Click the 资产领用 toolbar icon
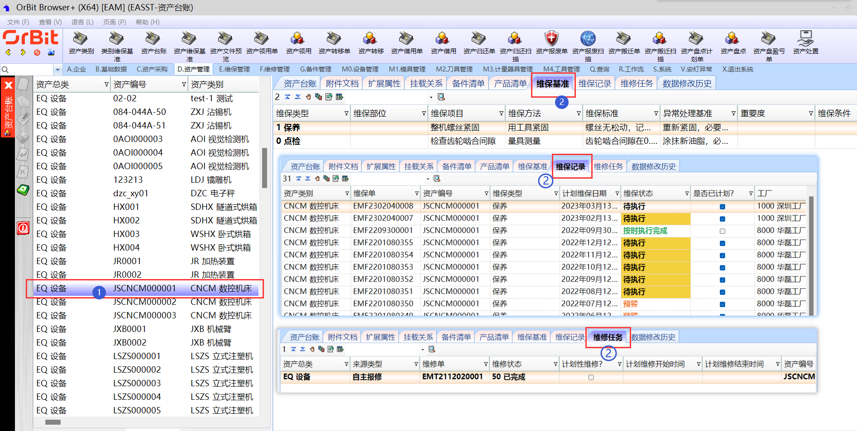This screenshot has height=431, width=857. pos(298,39)
